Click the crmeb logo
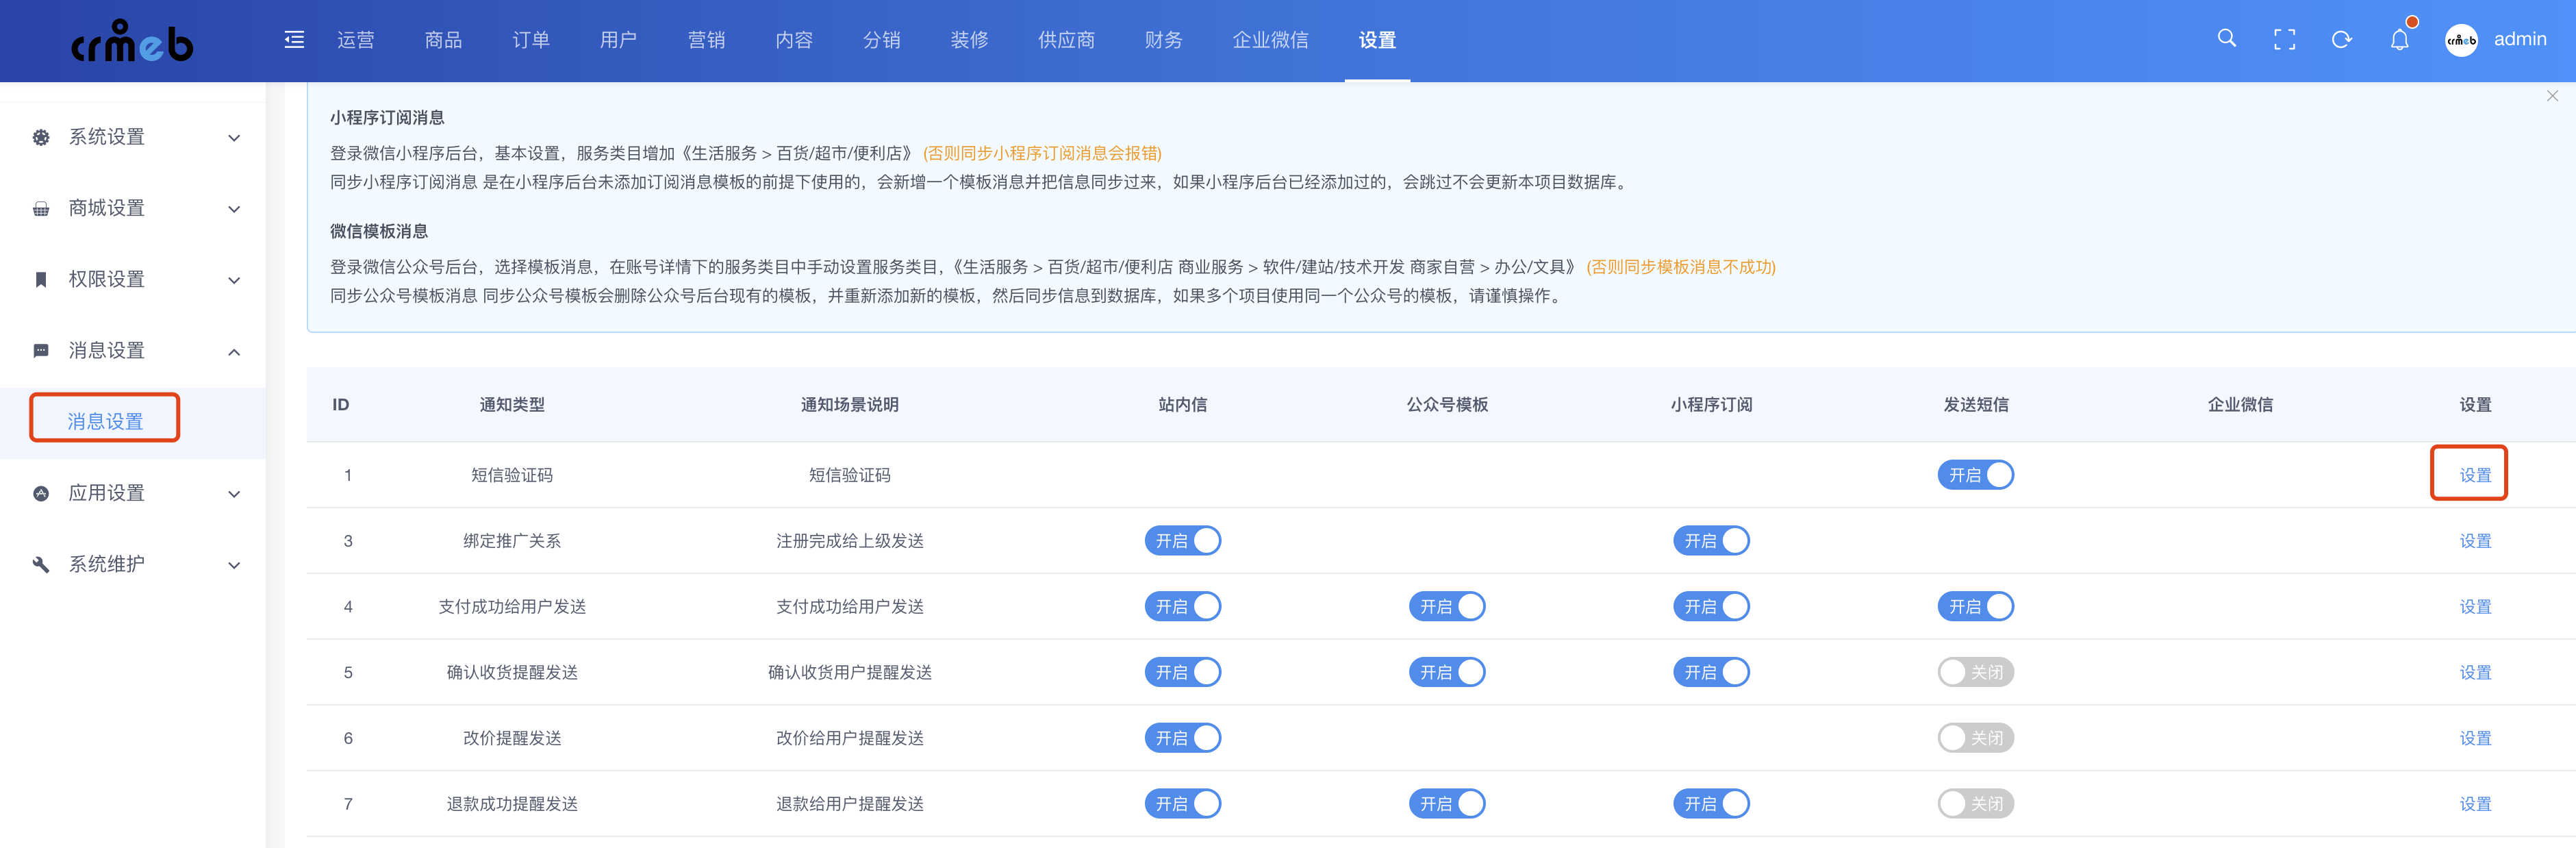 [132, 42]
